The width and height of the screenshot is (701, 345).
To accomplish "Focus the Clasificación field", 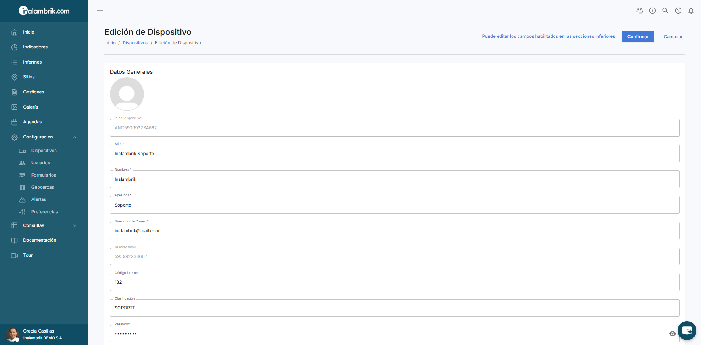I will pyautogui.click(x=394, y=308).
